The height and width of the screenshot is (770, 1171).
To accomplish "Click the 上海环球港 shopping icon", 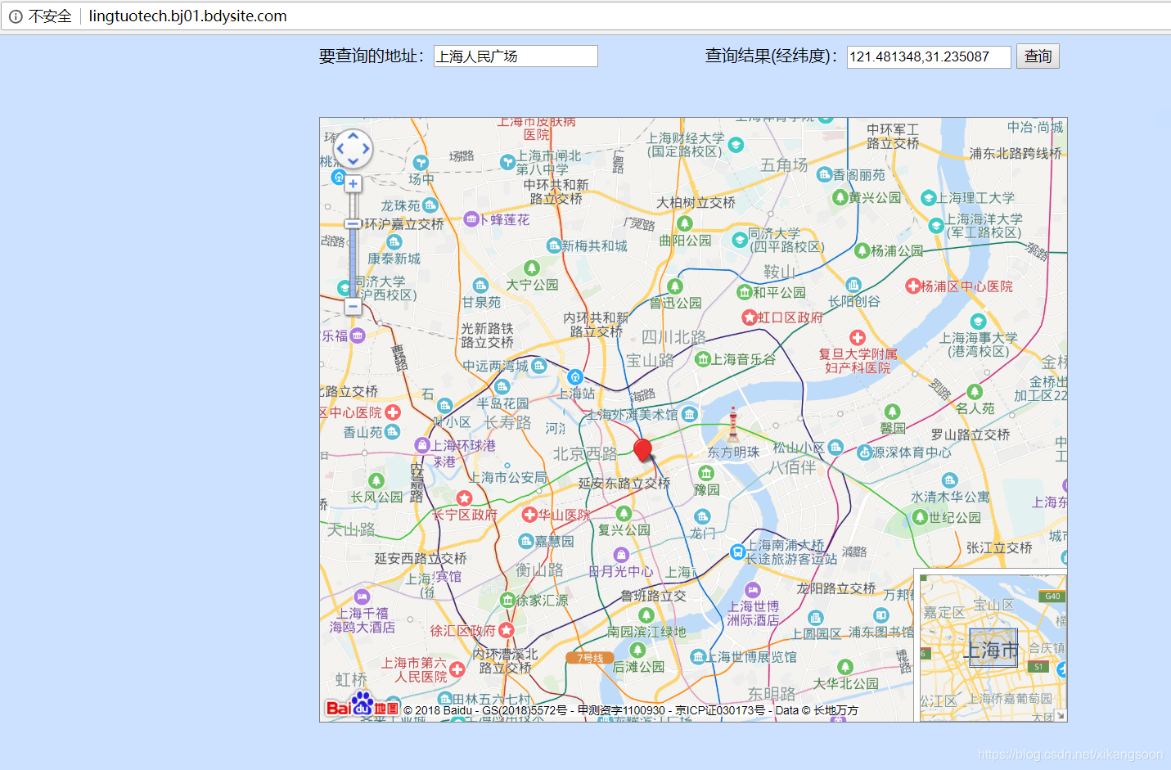I will coord(422,445).
